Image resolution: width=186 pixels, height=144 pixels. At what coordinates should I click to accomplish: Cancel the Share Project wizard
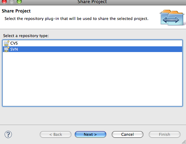[128, 134]
